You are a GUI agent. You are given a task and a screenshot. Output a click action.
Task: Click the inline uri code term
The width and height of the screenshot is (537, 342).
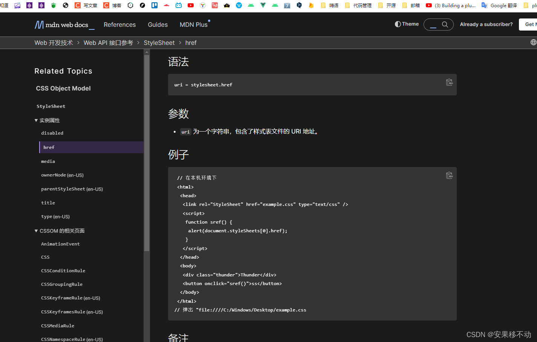(x=185, y=132)
